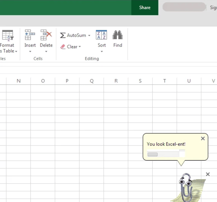Click the Delete cells icon
Screen dimensions: 217x202
(x=46, y=35)
